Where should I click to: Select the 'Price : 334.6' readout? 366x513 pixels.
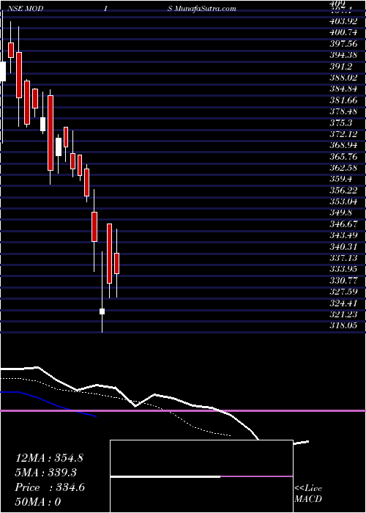tap(50, 487)
